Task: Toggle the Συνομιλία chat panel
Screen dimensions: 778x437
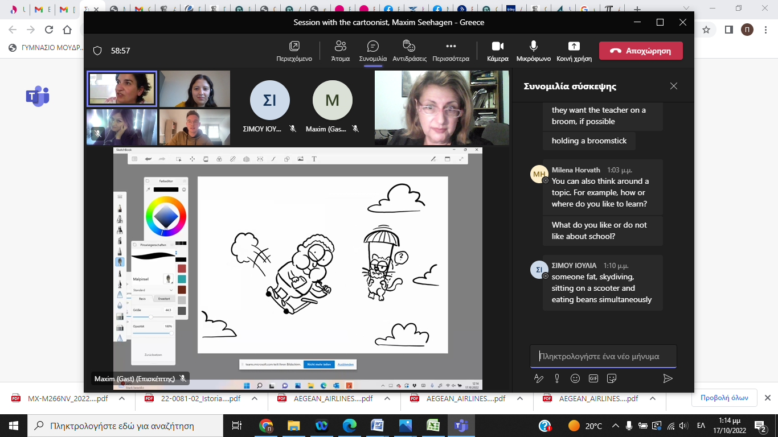Action: pyautogui.click(x=373, y=51)
